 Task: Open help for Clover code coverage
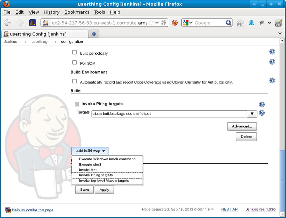click(272, 80)
